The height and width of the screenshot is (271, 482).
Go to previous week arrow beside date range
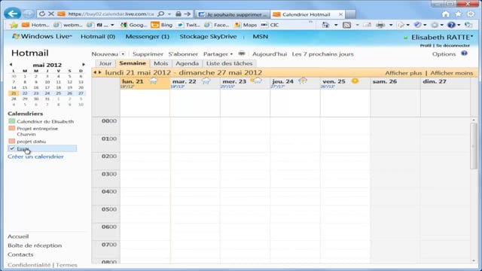(95, 72)
